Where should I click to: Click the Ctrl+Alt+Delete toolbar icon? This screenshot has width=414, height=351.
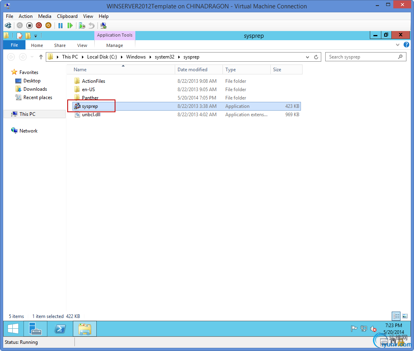pos(8,25)
